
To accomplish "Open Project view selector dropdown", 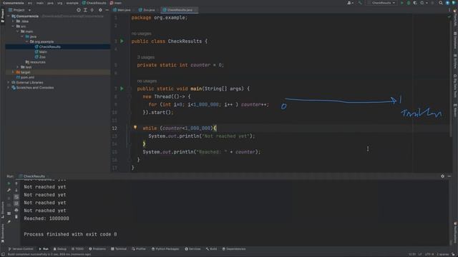I will click(19, 10).
